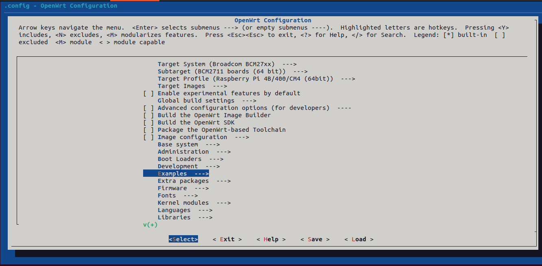Click the v(+) more-items scroll indicator
The height and width of the screenshot is (266, 542).
point(150,225)
